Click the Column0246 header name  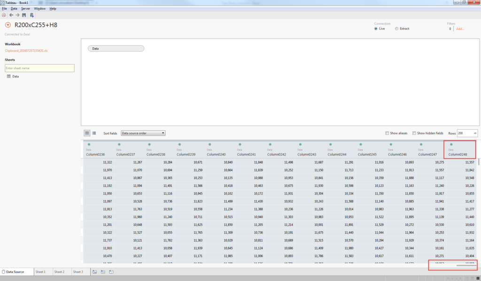click(x=397, y=154)
